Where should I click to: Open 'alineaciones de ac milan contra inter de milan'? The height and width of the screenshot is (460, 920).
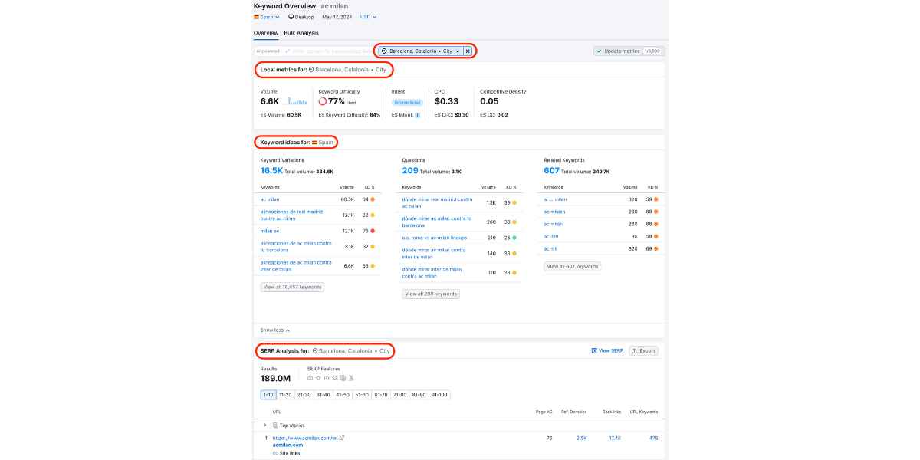[296, 265]
